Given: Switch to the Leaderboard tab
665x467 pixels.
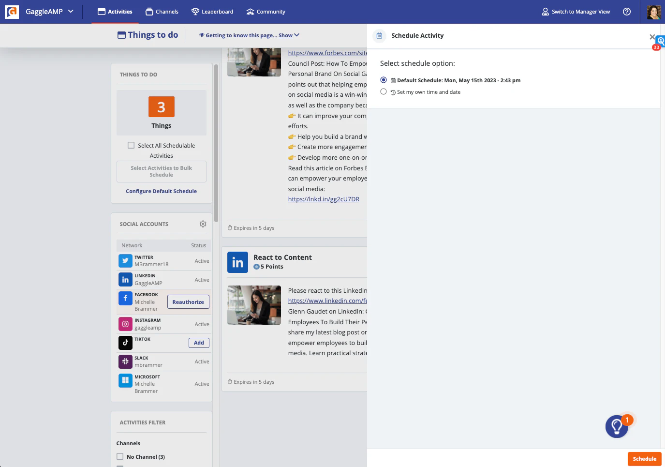Looking at the screenshot, I should coord(212,11).
